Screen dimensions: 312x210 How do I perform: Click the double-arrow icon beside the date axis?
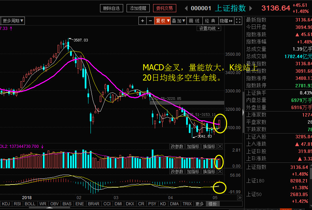click(x=240, y=197)
